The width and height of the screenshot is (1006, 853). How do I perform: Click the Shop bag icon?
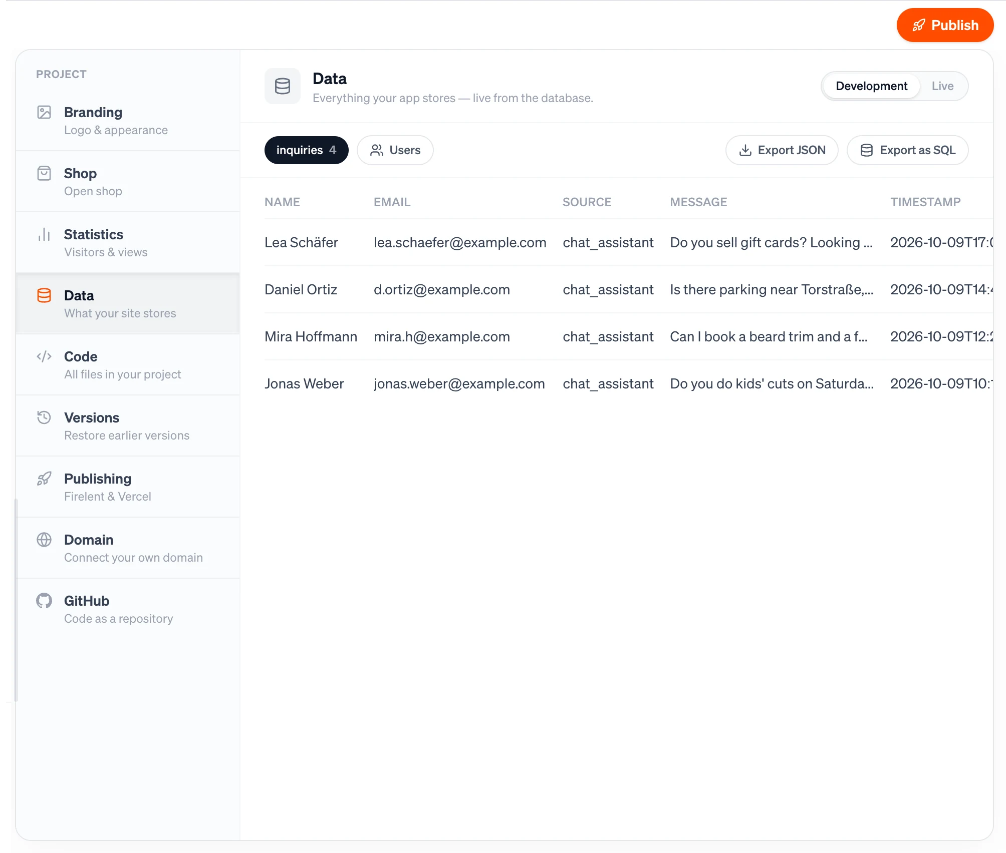(x=44, y=173)
